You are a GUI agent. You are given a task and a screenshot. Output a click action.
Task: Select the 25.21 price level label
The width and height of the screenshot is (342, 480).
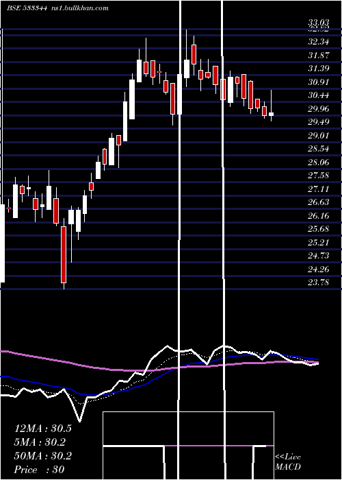tap(319, 243)
